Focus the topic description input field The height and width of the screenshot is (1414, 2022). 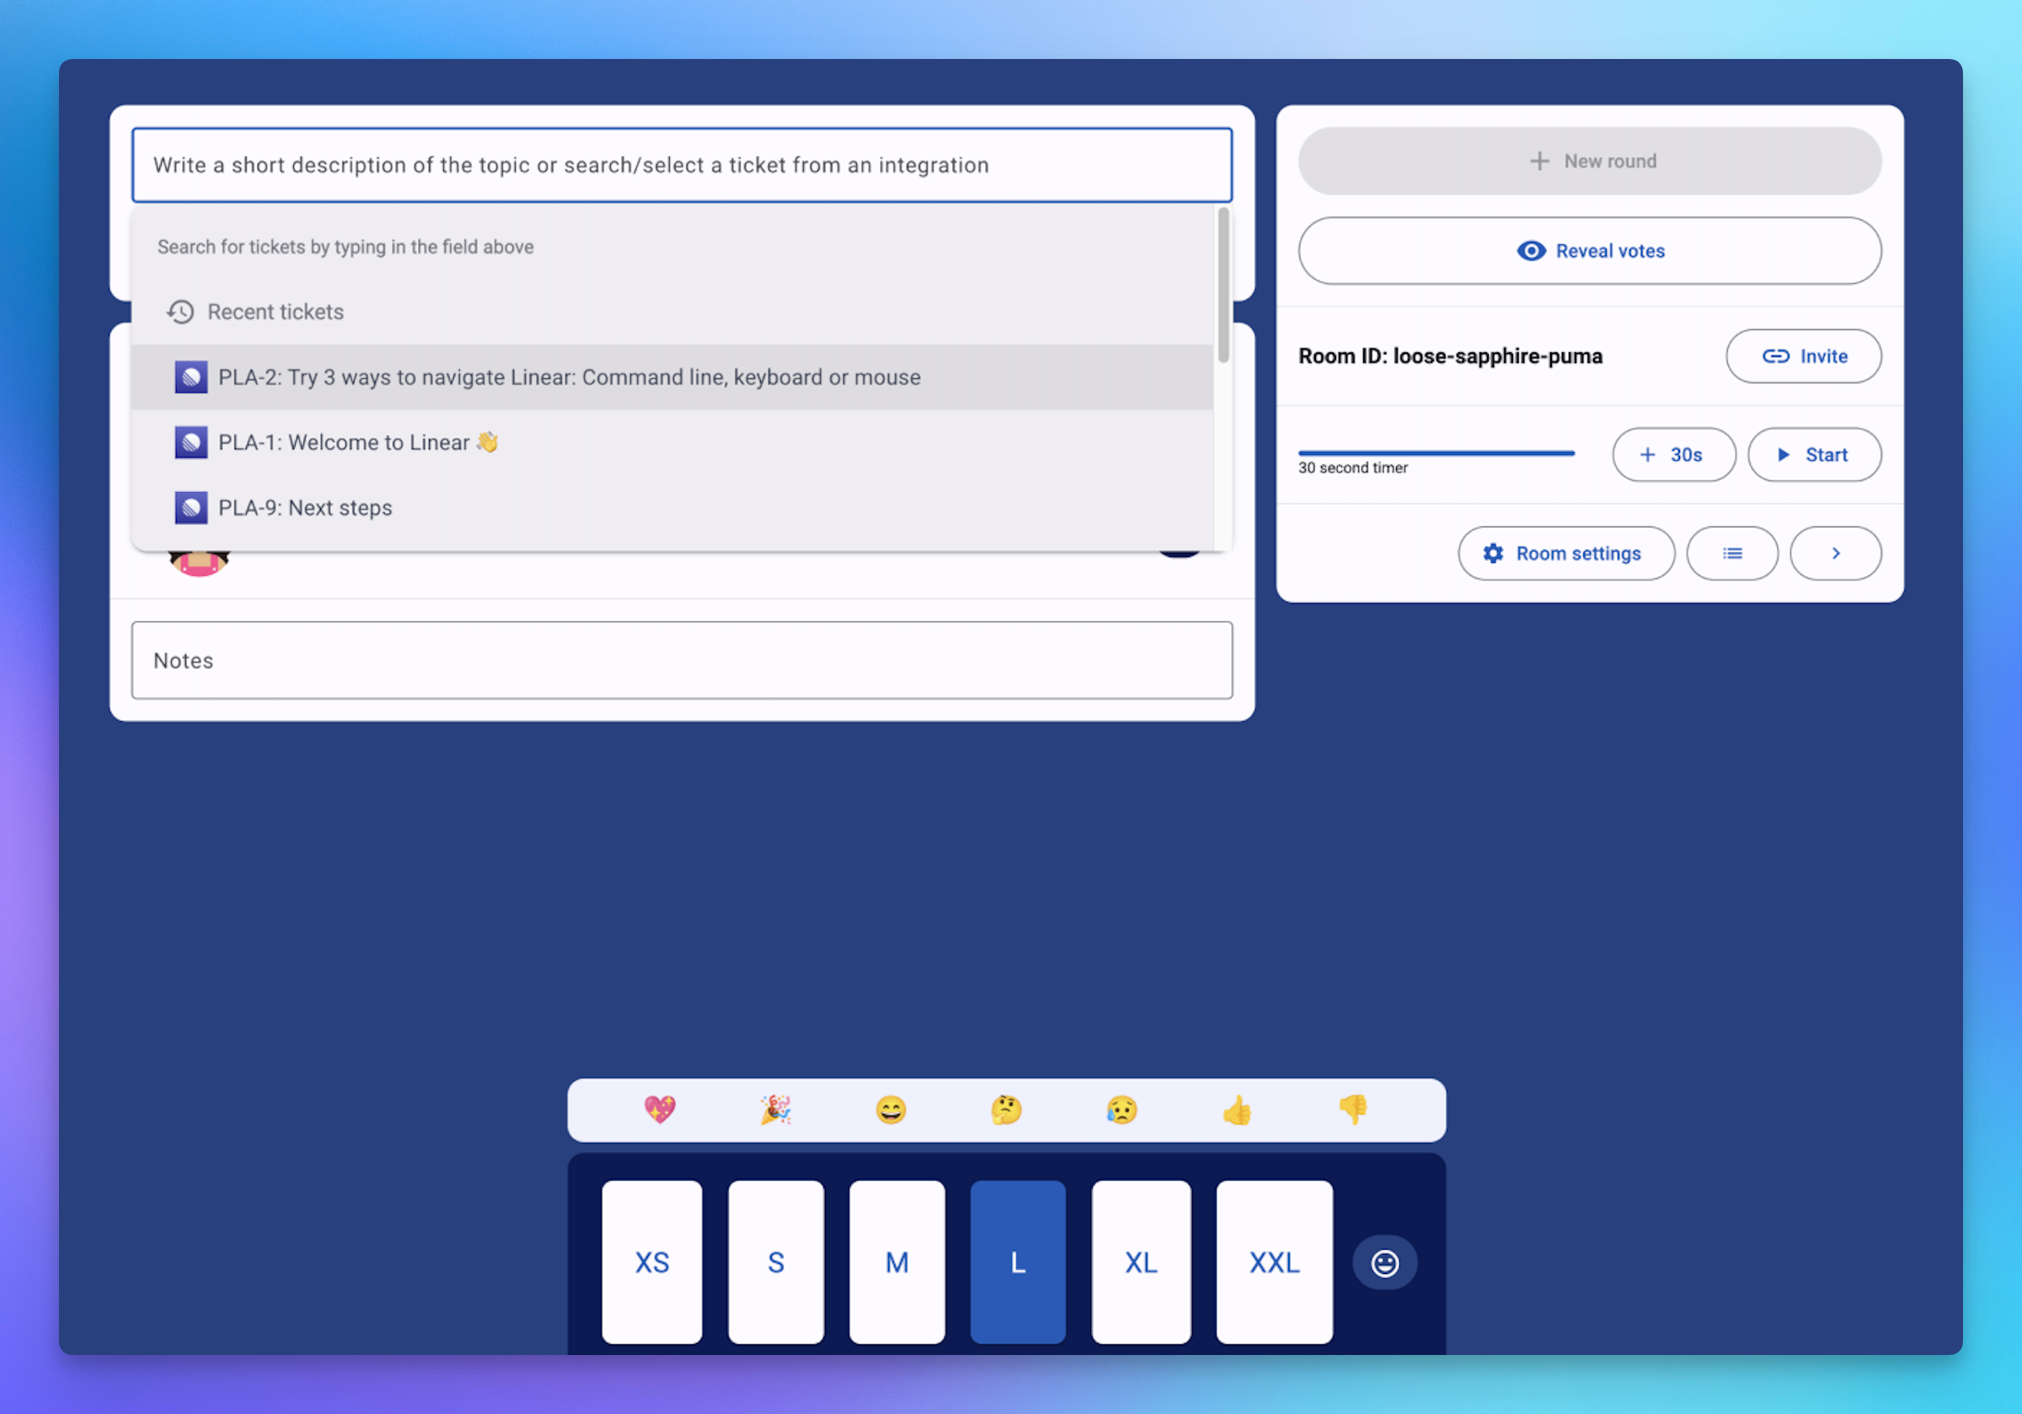tap(682, 165)
